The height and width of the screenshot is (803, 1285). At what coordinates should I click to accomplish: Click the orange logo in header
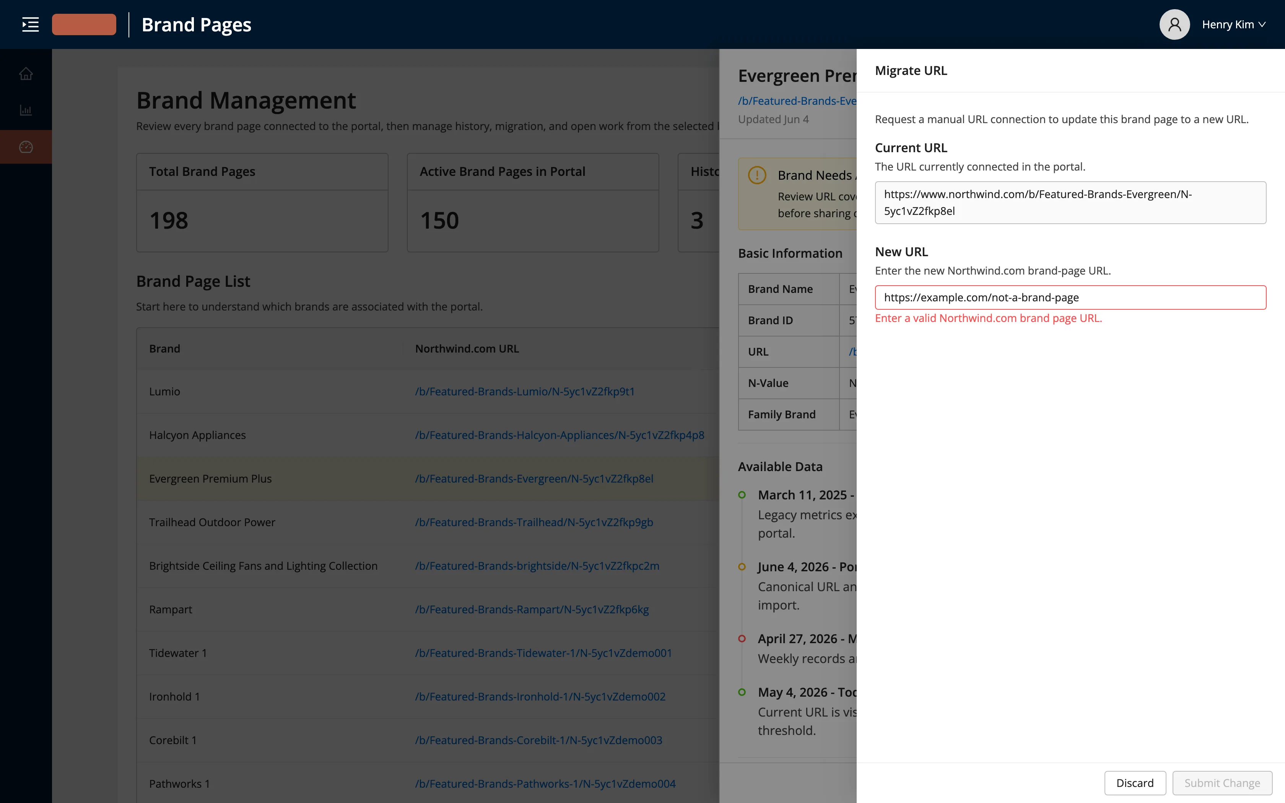tap(84, 24)
